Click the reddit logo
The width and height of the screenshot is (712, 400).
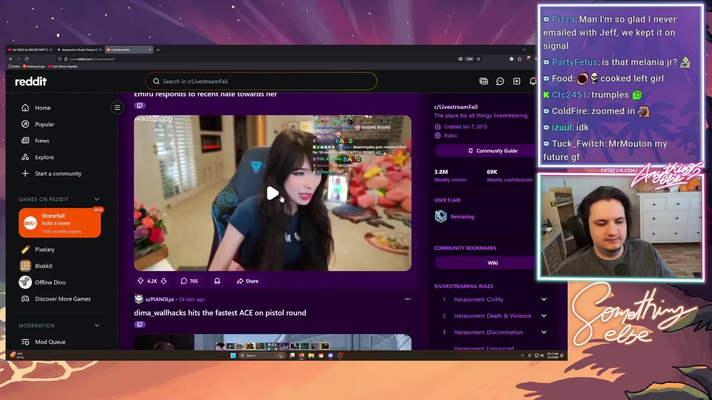(x=31, y=81)
